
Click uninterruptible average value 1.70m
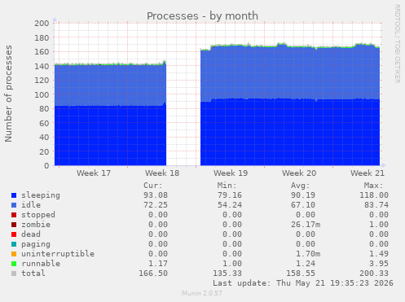tap(308, 254)
